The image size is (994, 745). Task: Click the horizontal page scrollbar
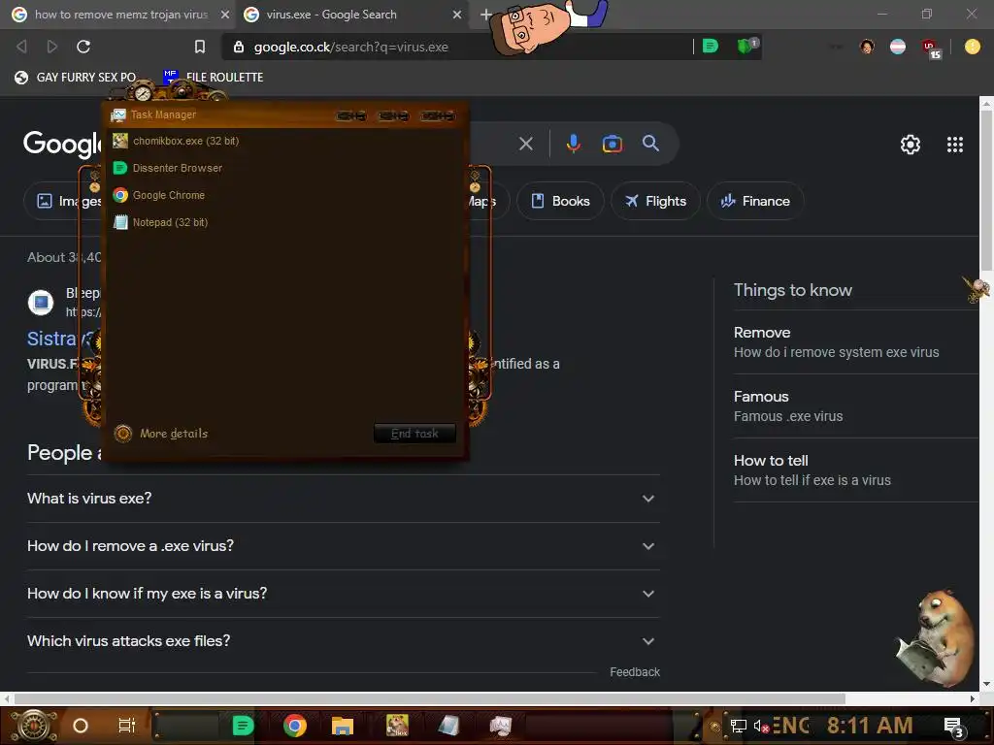[430, 698]
